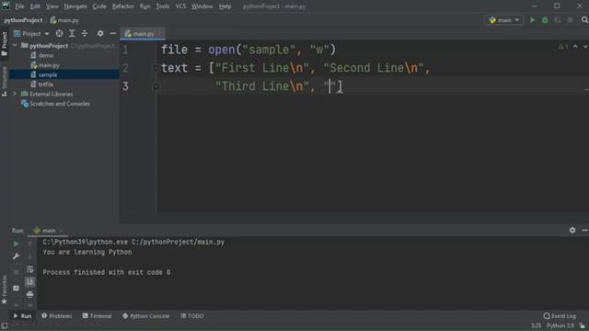Toggle tool window quick access icon
Viewport: 589px width, 331px height.
click(4, 325)
